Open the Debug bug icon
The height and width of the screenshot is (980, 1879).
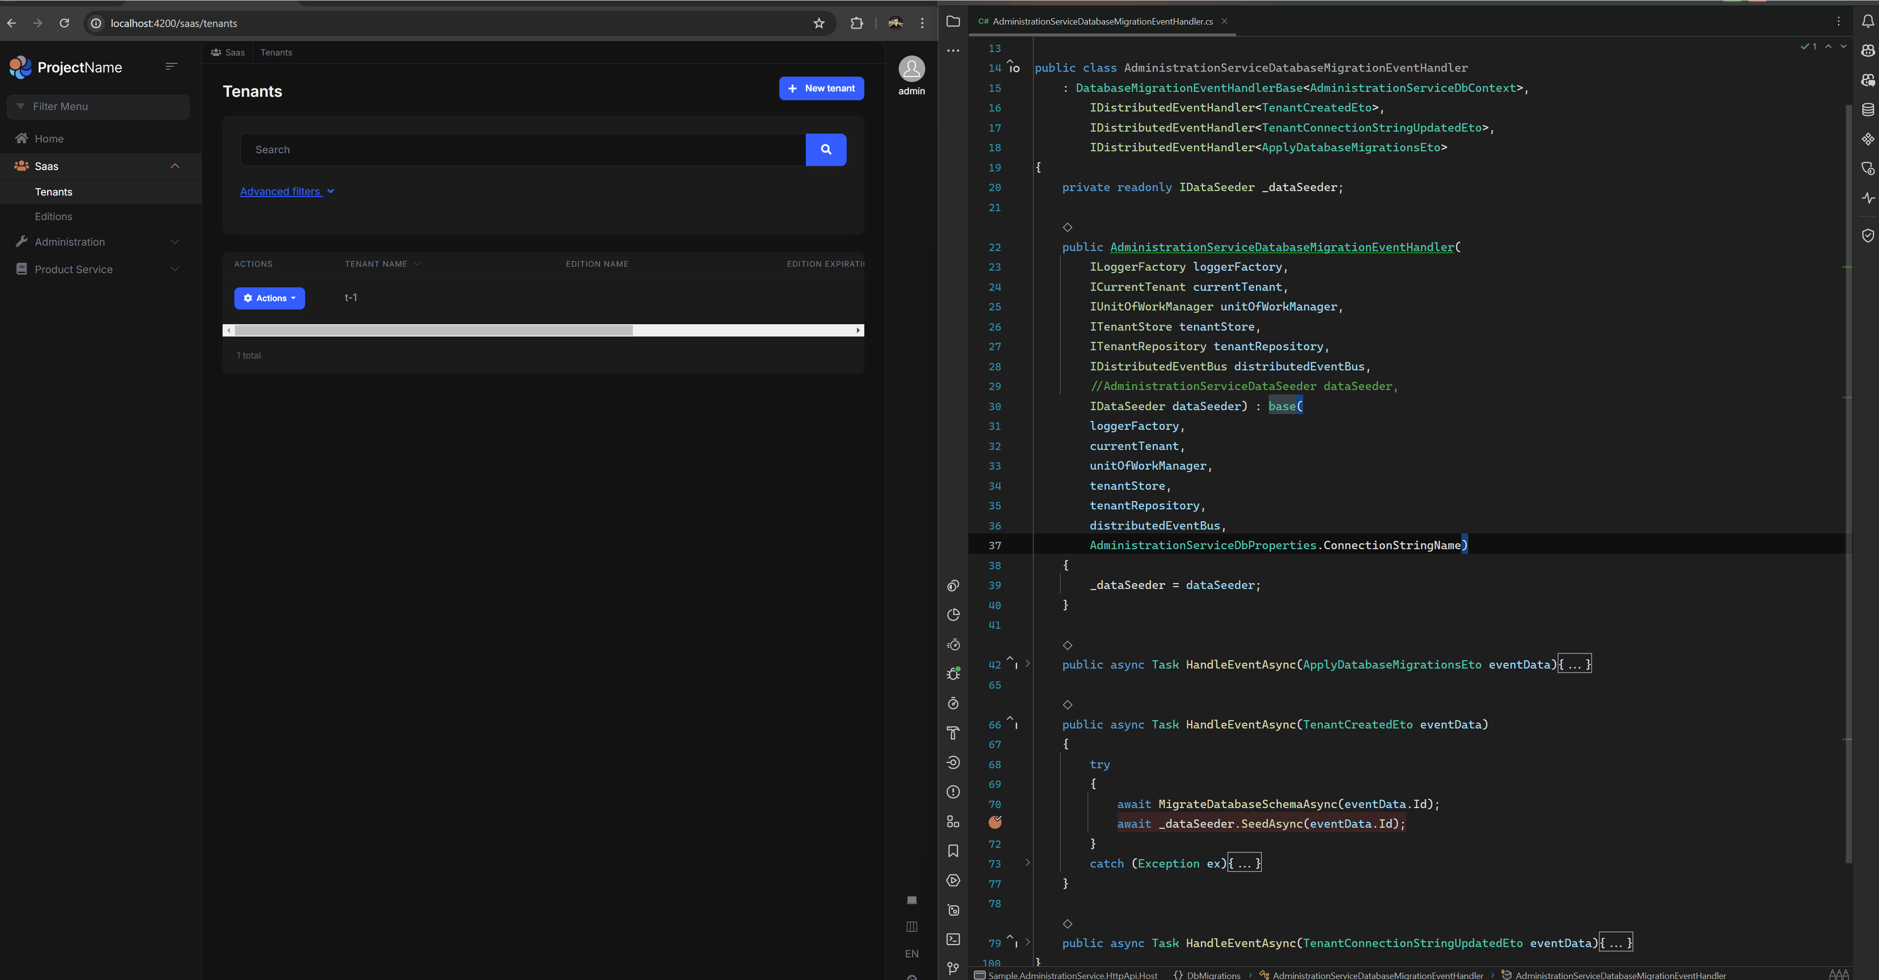953,674
